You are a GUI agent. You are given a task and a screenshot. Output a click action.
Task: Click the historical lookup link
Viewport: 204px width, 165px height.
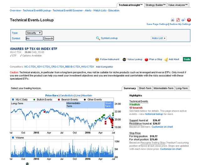[x=154, y=114]
